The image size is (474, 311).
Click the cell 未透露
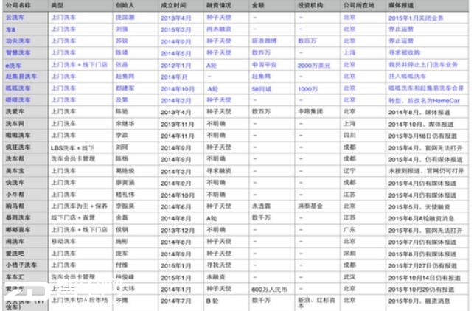tap(261, 206)
